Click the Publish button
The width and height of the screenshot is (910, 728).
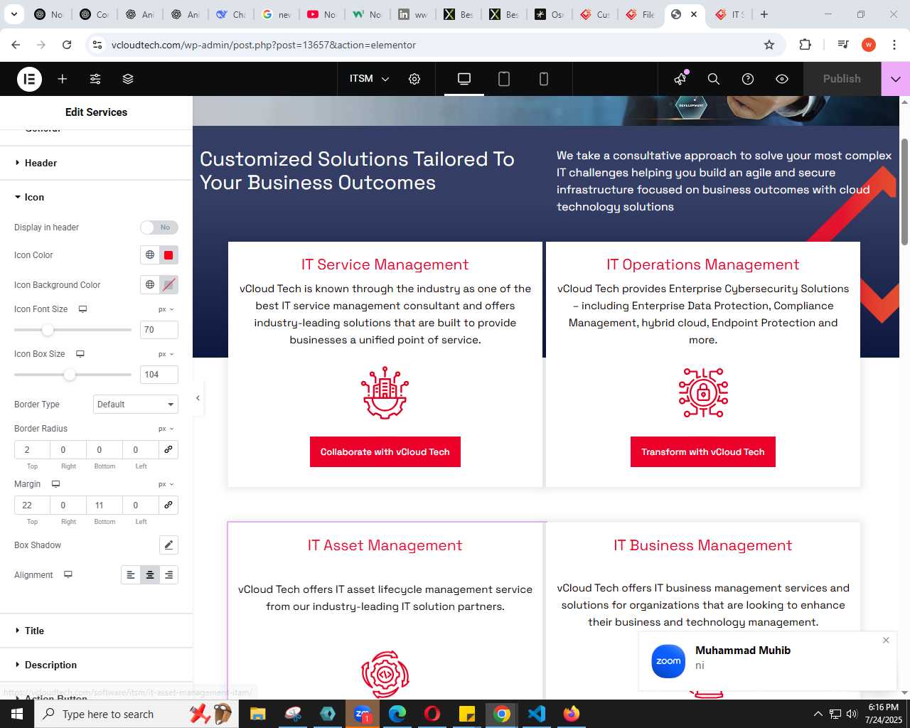point(842,79)
